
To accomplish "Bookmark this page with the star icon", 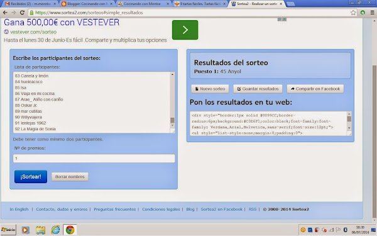I will (353, 13).
